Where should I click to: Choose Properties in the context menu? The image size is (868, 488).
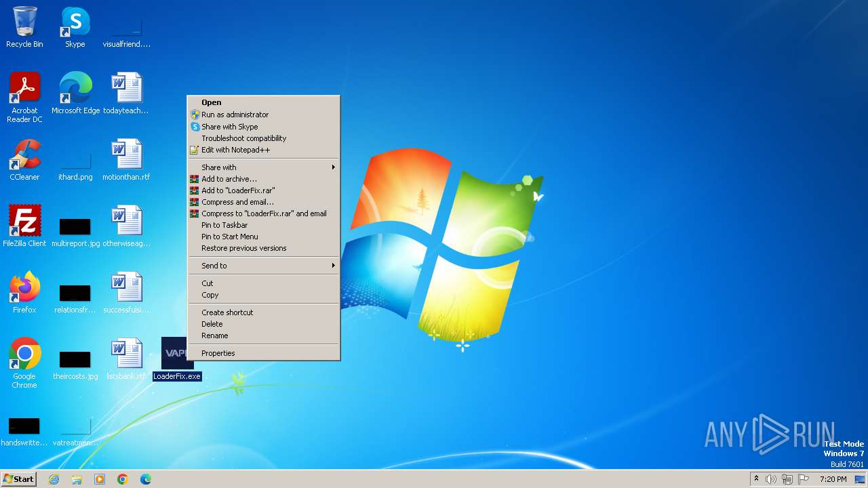point(264,353)
